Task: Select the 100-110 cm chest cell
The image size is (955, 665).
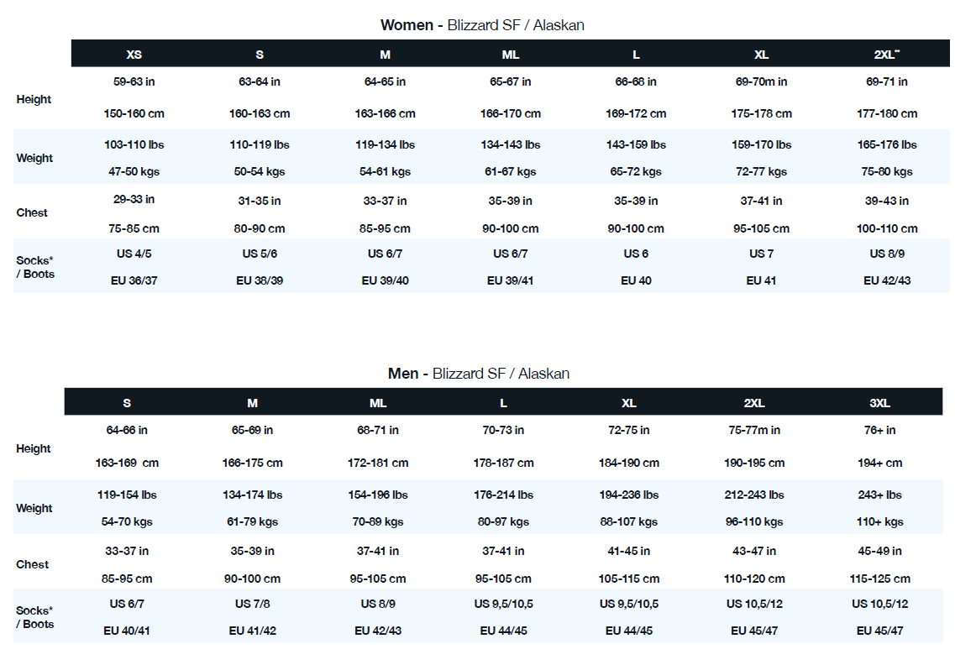Action: coord(887,228)
